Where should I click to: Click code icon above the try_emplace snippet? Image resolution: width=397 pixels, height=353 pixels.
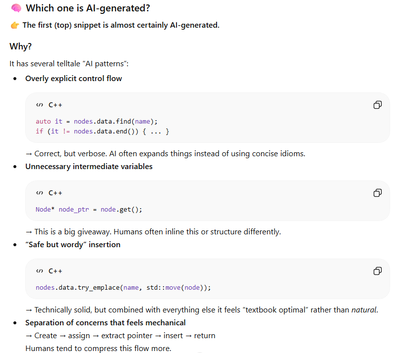(40, 271)
